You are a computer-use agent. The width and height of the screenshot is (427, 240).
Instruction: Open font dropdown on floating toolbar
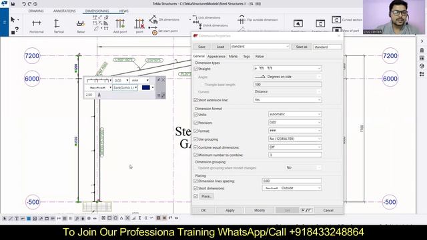click(x=125, y=87)
